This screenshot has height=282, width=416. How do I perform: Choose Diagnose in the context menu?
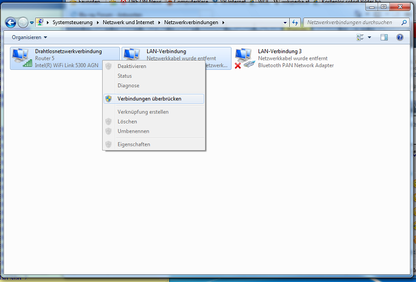154,86
